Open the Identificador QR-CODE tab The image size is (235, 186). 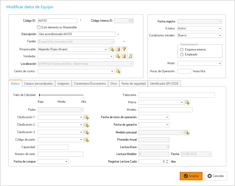[x=164, y=84]
